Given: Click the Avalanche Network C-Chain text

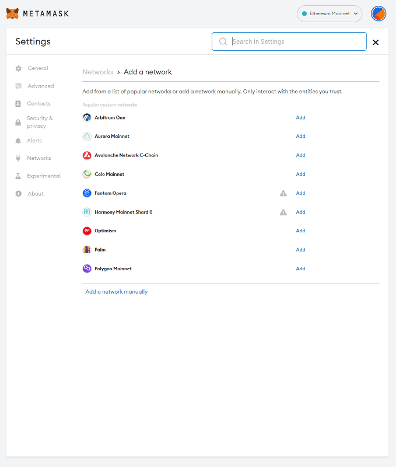Looking at the screenshot, I should 126,155.
